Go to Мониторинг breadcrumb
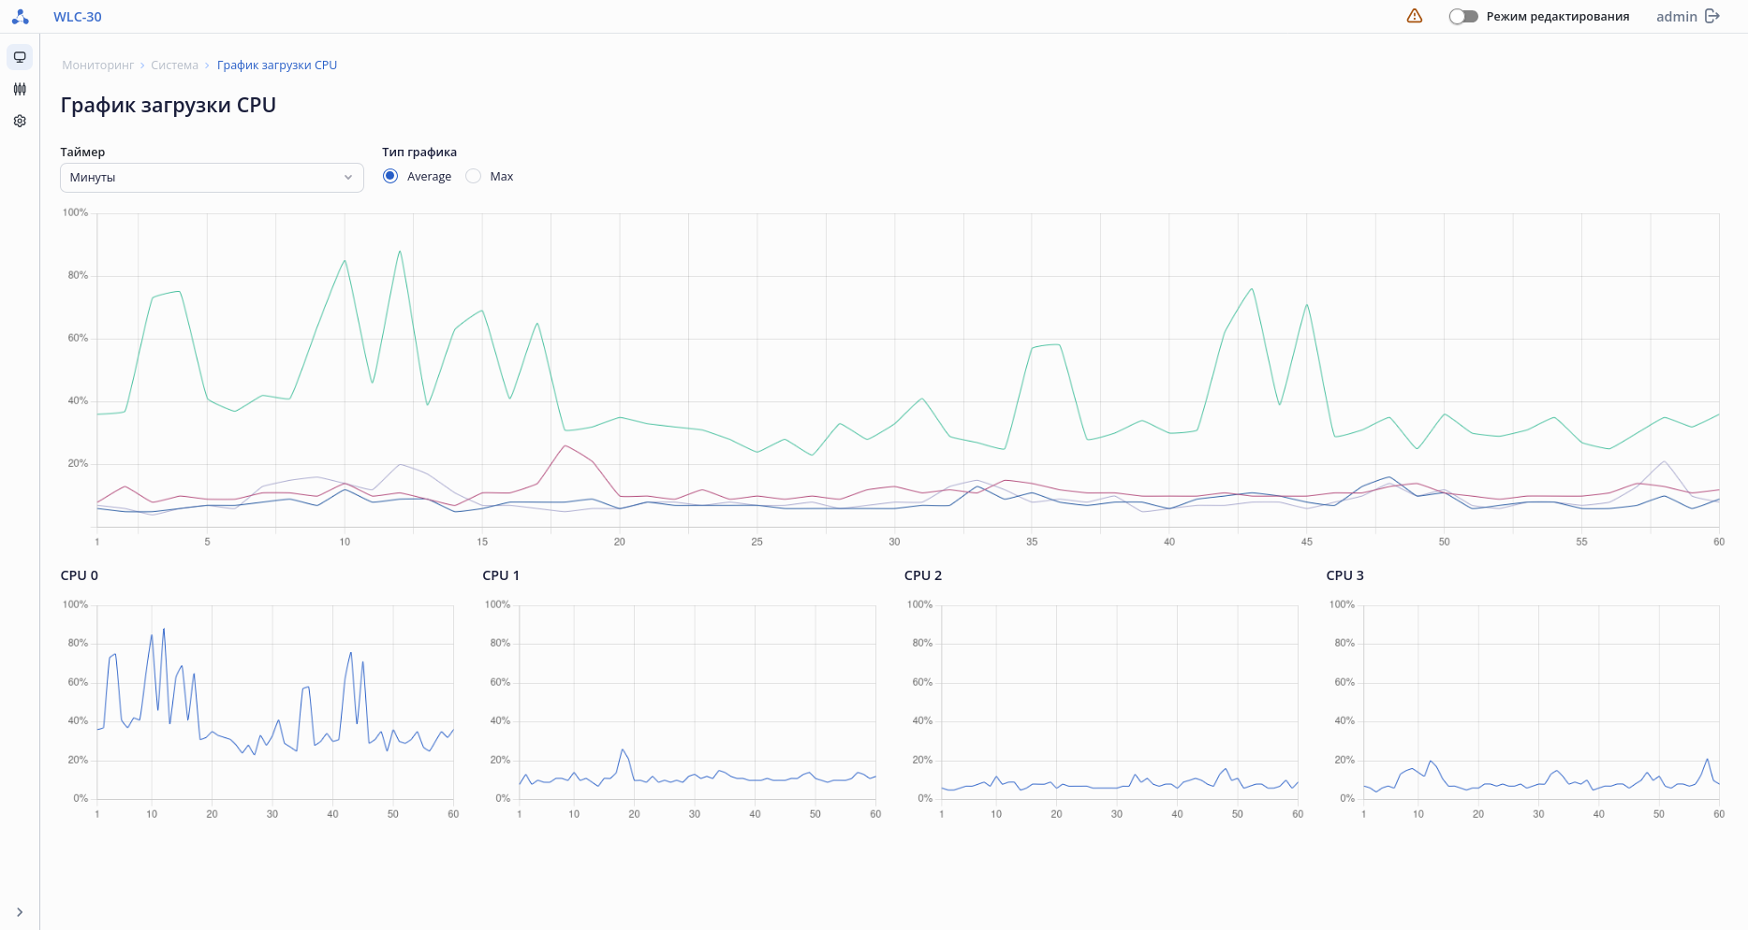1748x930 pixels. coord(98,65)
